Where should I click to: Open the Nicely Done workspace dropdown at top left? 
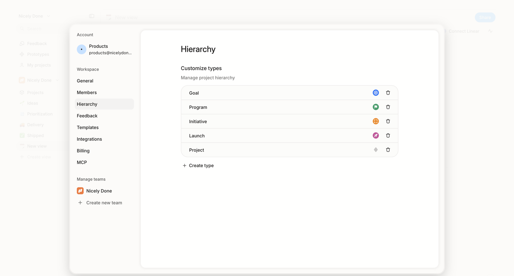34,16
